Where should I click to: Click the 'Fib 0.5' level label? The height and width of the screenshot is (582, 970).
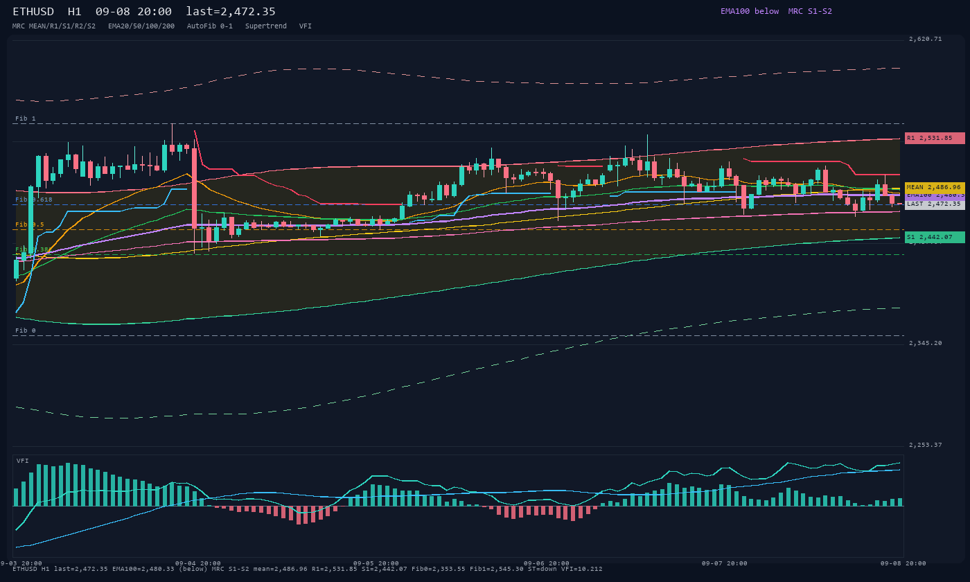(30, 224)
